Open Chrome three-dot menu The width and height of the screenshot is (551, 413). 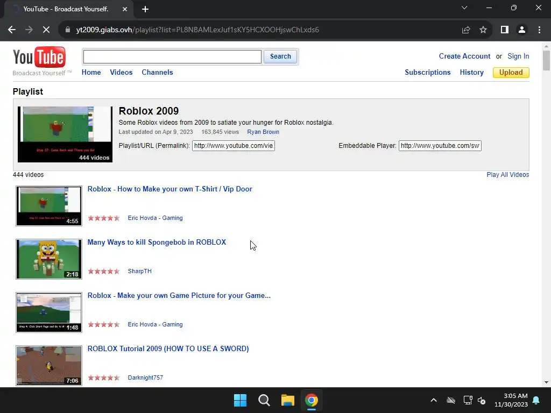pos(539,30)
